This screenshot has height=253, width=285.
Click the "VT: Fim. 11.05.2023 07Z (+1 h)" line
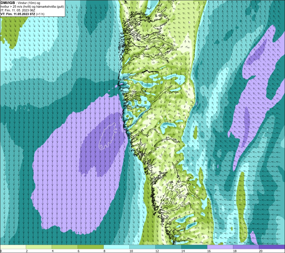(x=22, y=14)
